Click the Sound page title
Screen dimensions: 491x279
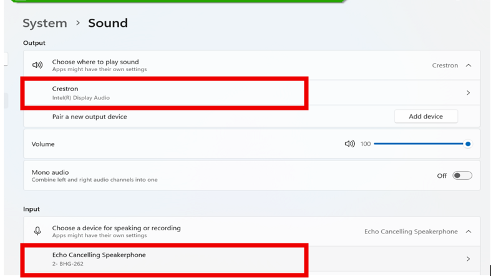click(x=107, y=23)
